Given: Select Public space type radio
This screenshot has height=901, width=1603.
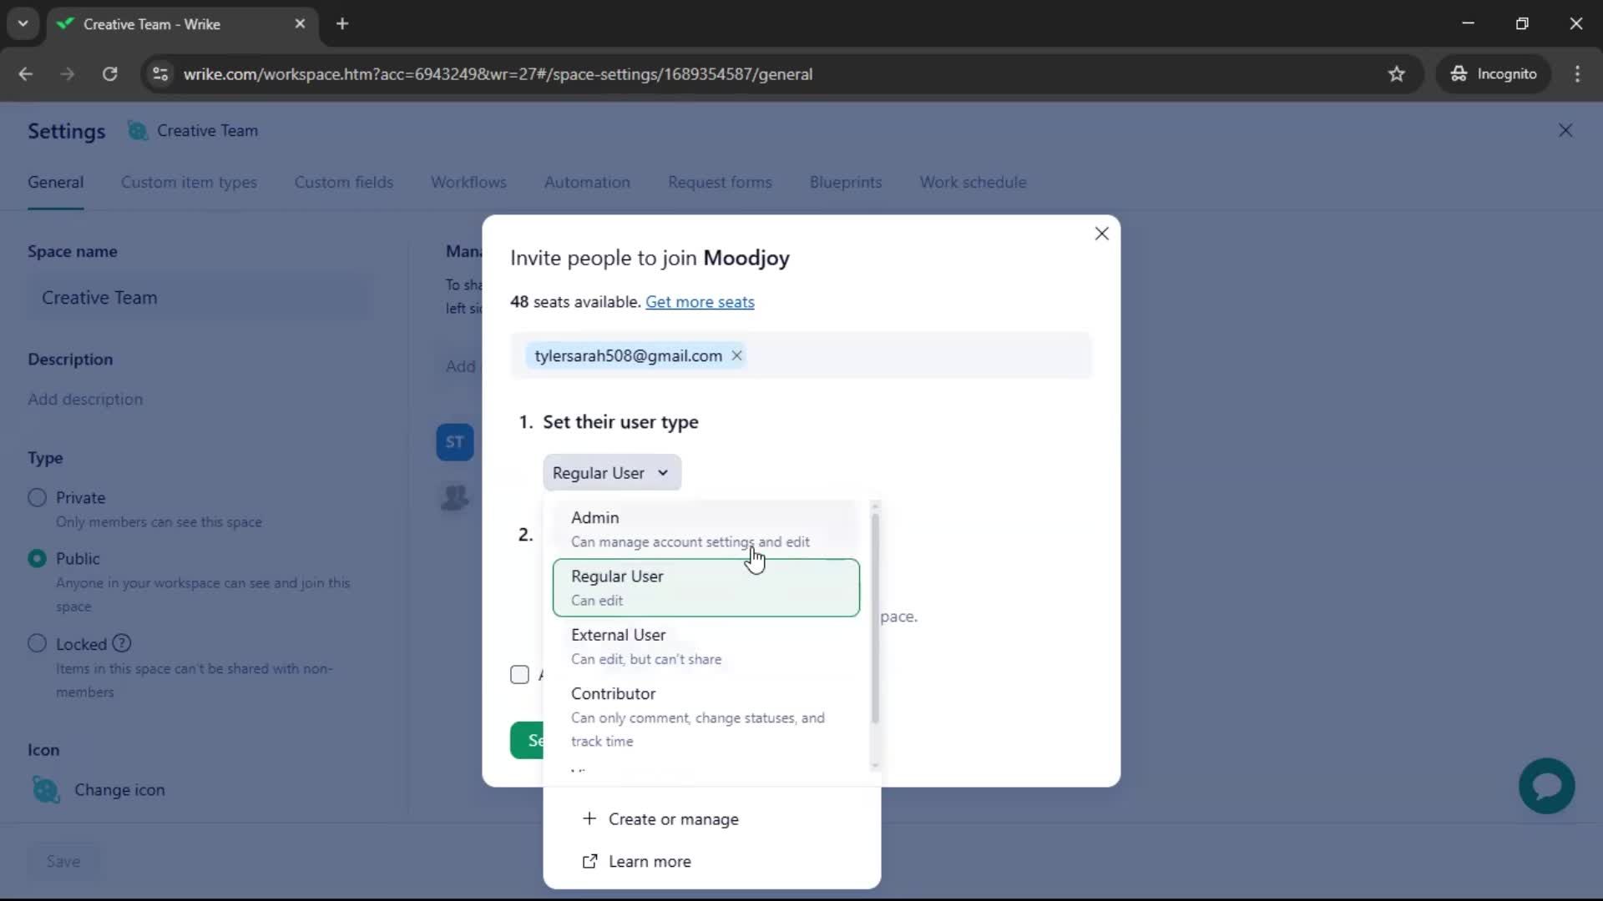Looking at the screenshot, I should [x=37, y=559].
